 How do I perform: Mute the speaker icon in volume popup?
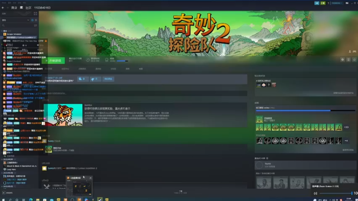click(x=315, y=193)
